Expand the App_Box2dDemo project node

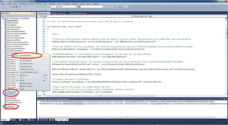click(2, 23)
